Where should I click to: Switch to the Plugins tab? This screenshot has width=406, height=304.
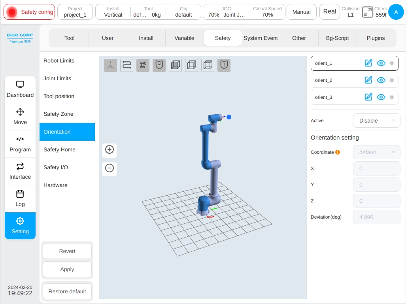(x=376, y=38)
